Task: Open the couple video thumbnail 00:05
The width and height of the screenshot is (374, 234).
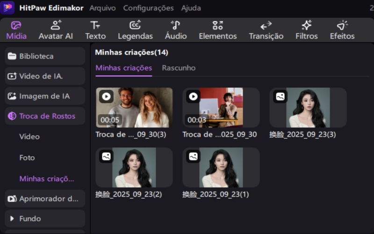Action: (x=134, y=108)
